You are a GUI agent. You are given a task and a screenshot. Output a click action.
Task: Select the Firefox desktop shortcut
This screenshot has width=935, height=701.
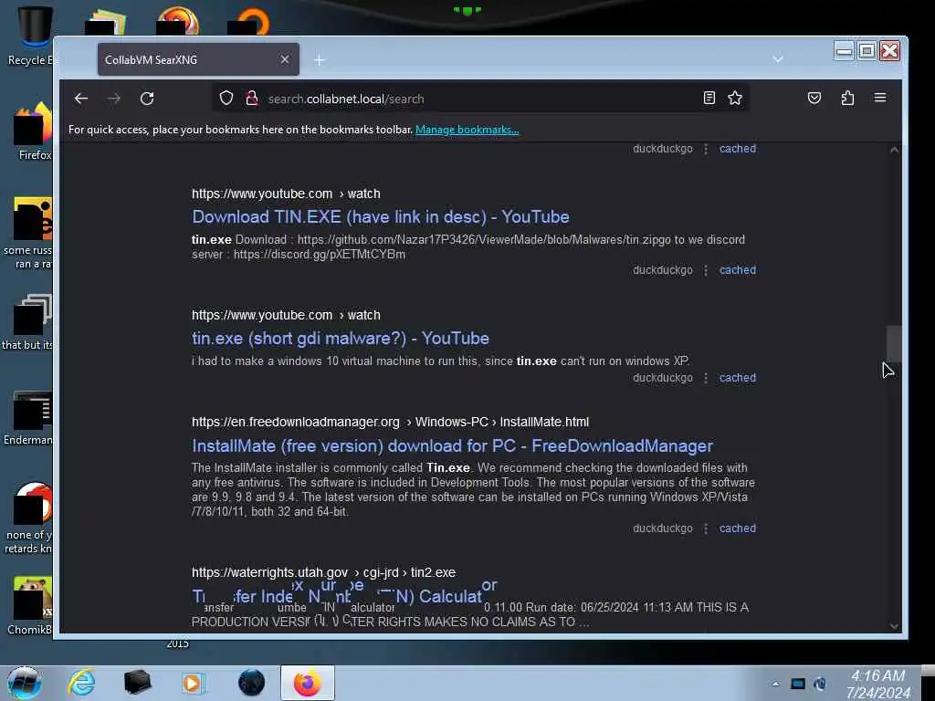(33, 131)
